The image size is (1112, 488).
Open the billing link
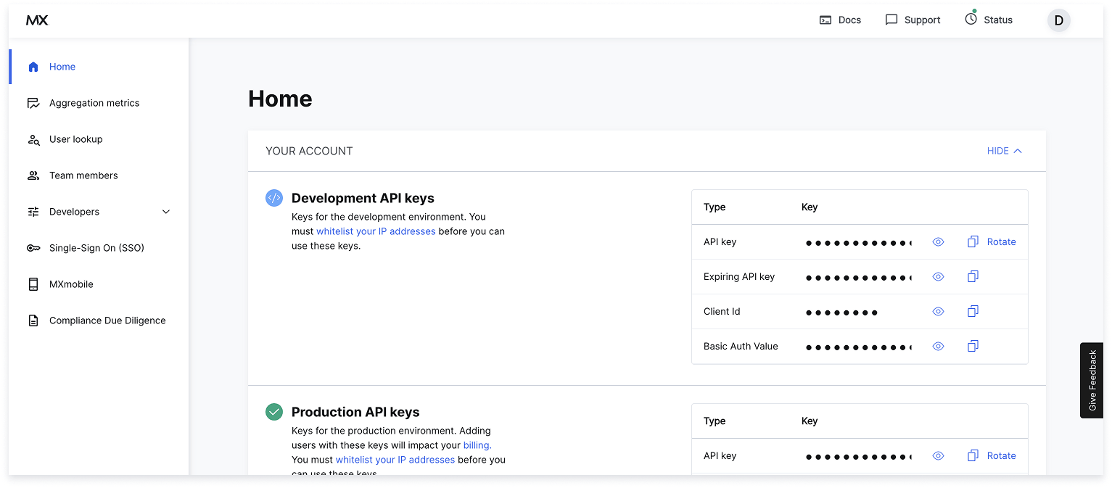click(477, 445)
